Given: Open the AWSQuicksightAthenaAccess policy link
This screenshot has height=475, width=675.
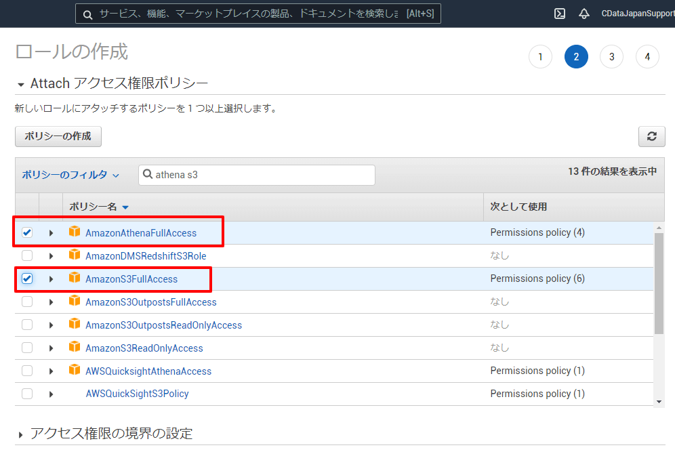Looking at the screenshot, I should coord(148,371).
